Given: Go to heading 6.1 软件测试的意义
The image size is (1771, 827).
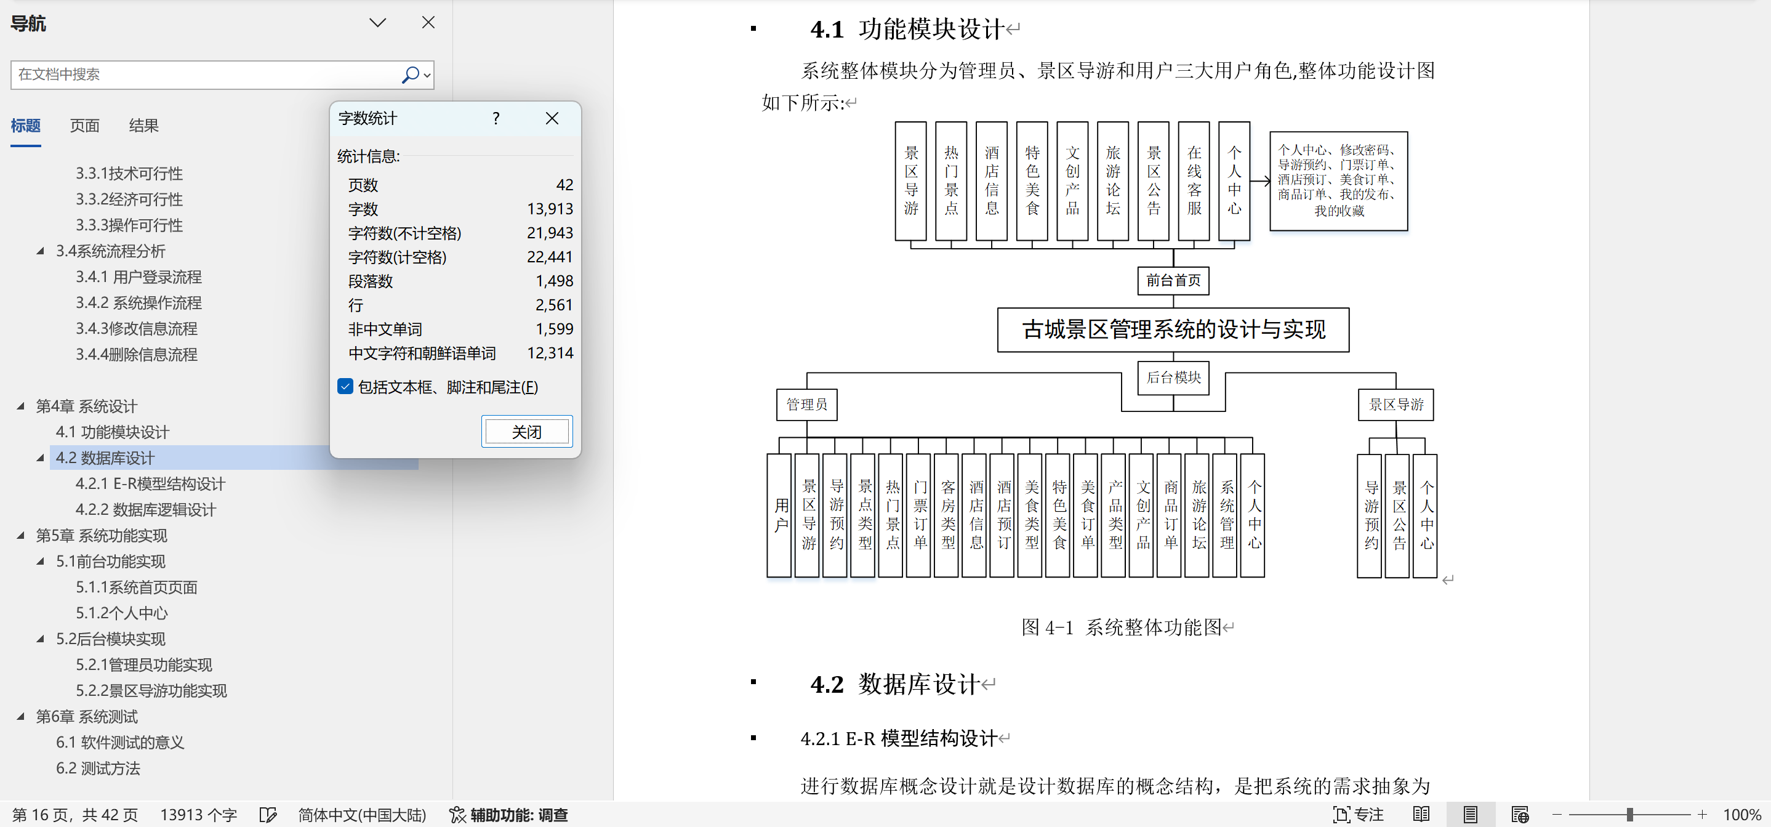Looking at the screenshot, I should (x=119, y=743).
